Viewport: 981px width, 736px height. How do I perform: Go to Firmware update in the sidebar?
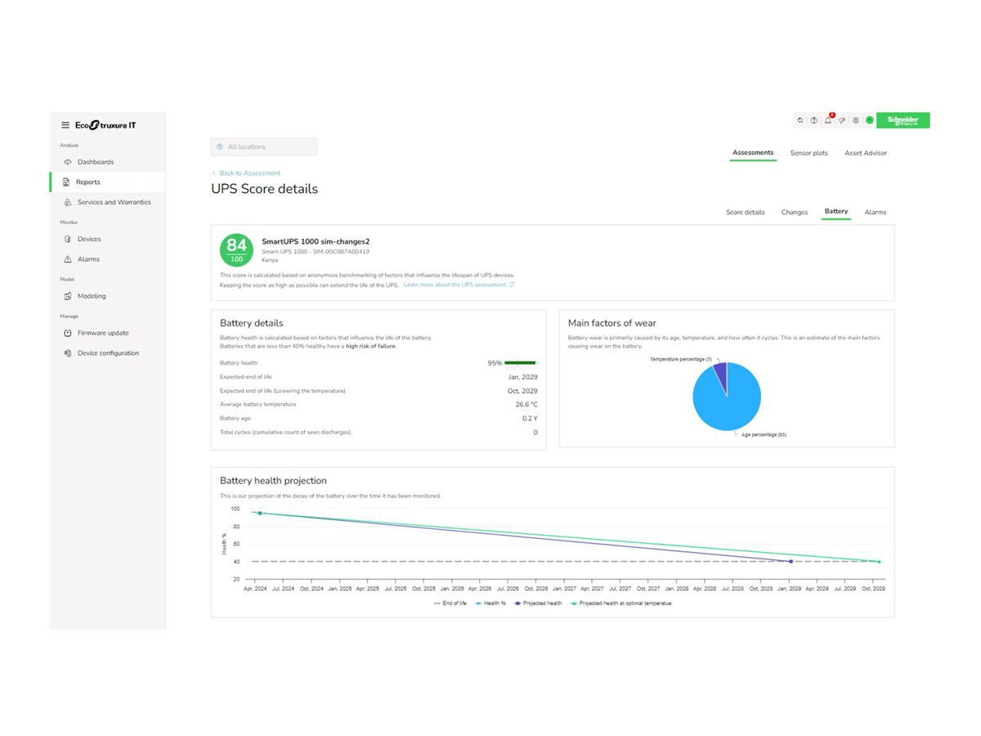102,333
